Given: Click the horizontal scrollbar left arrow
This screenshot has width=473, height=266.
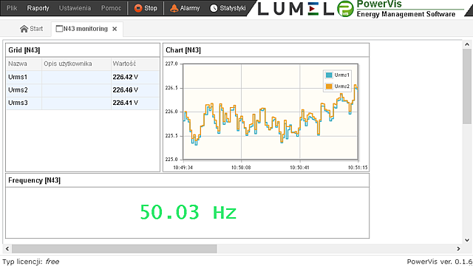Looking at the screenshot, I should click(7, 249).
